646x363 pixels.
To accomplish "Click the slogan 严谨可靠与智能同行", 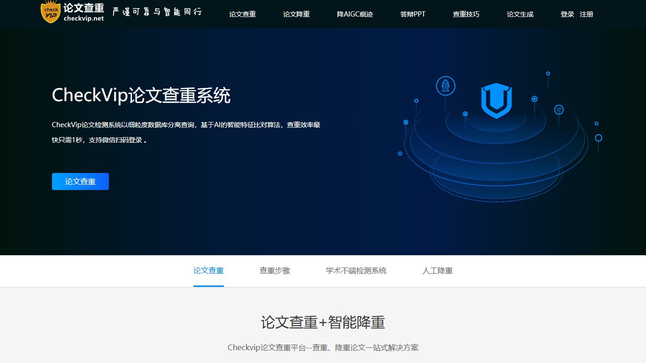I will click(x=158, y=11).
